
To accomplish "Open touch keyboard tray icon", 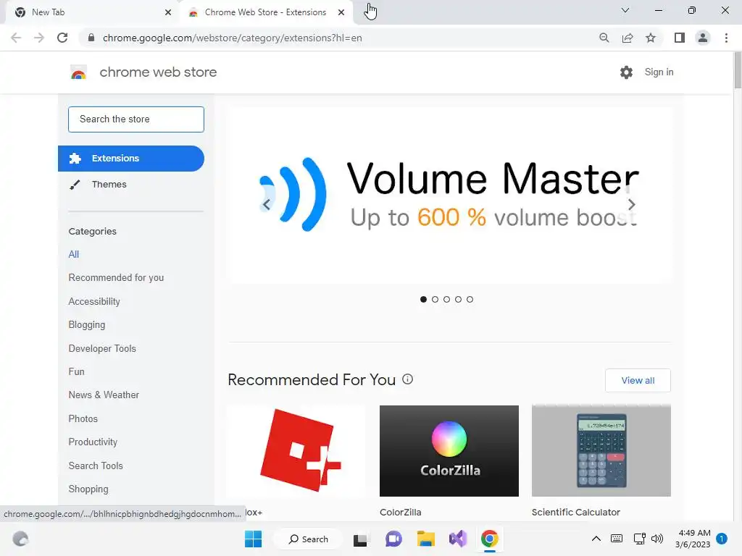I will (617, 539).
